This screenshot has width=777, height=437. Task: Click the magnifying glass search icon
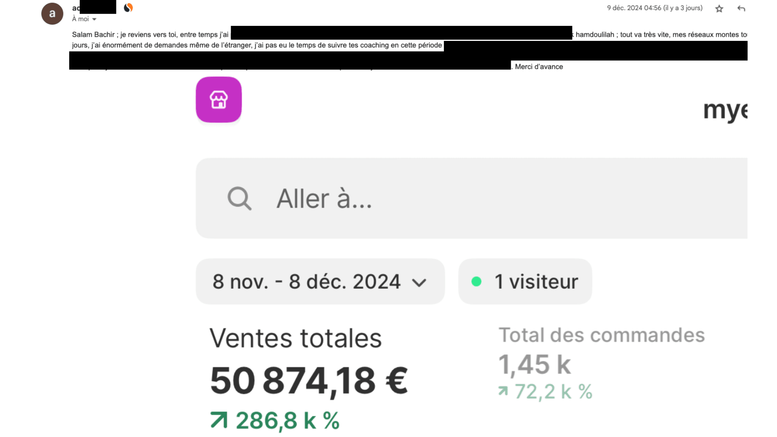[x=239, y=198]
